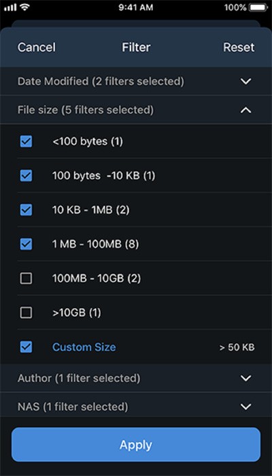
Task: Collapse the File size section chevron
Action: point(245,110)
